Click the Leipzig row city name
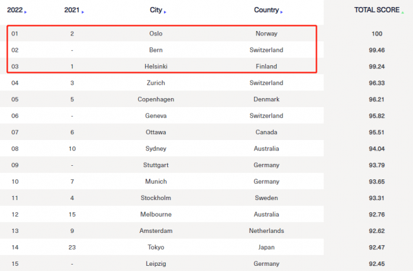Screen dimensions: 413x271 point(156,264)
